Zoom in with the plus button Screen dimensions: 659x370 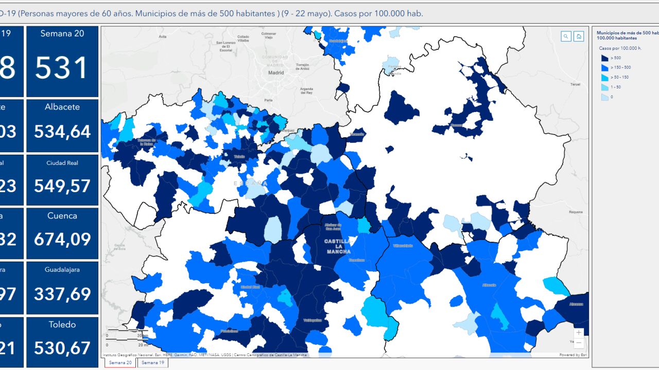579,332
